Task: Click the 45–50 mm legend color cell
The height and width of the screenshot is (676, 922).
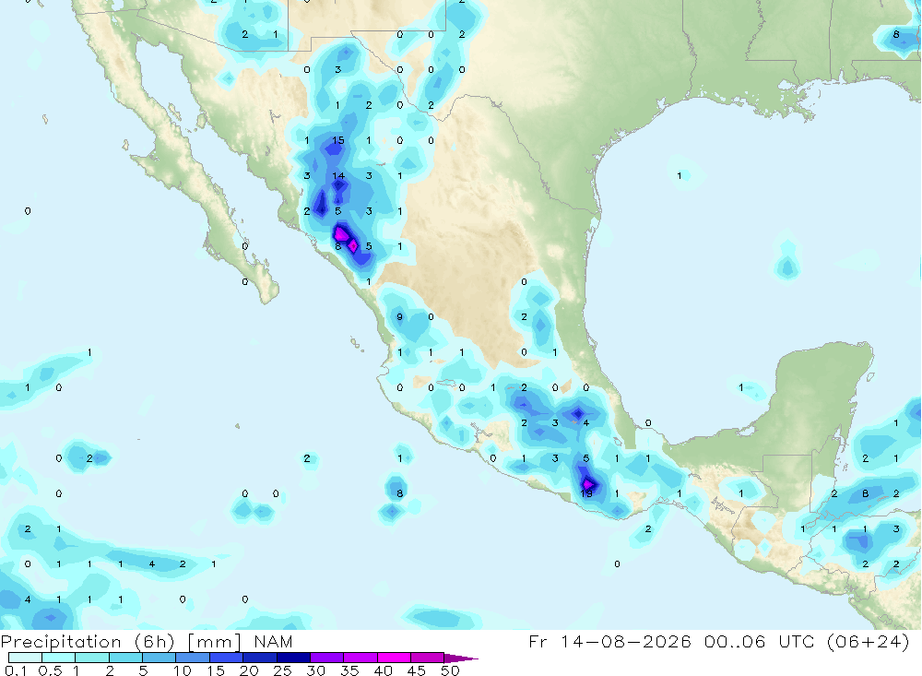Action: (x=428, y=658)
